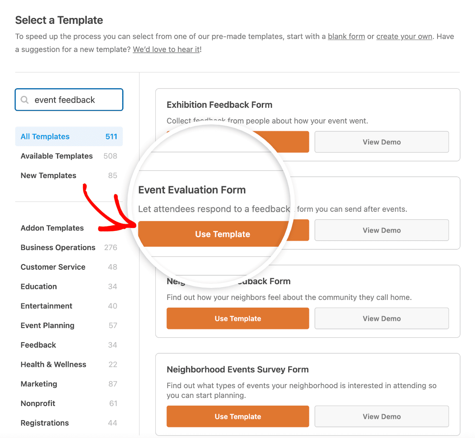Filter by Business Operations category
This screenshot has width=475, height=438.
69,248
